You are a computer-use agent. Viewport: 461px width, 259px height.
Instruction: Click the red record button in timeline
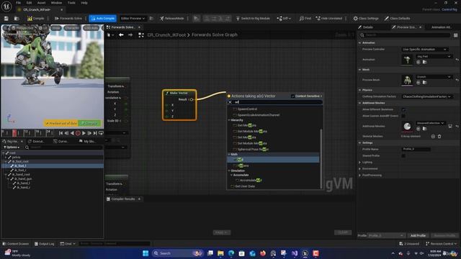[78, 133]
